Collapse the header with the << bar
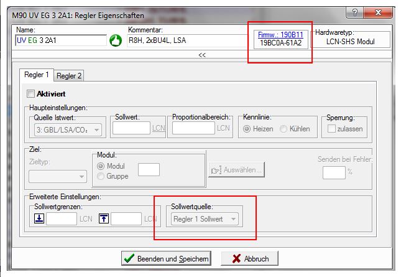Screen dimensions: 401x277 pyautogui.click(x=202, y=55)
